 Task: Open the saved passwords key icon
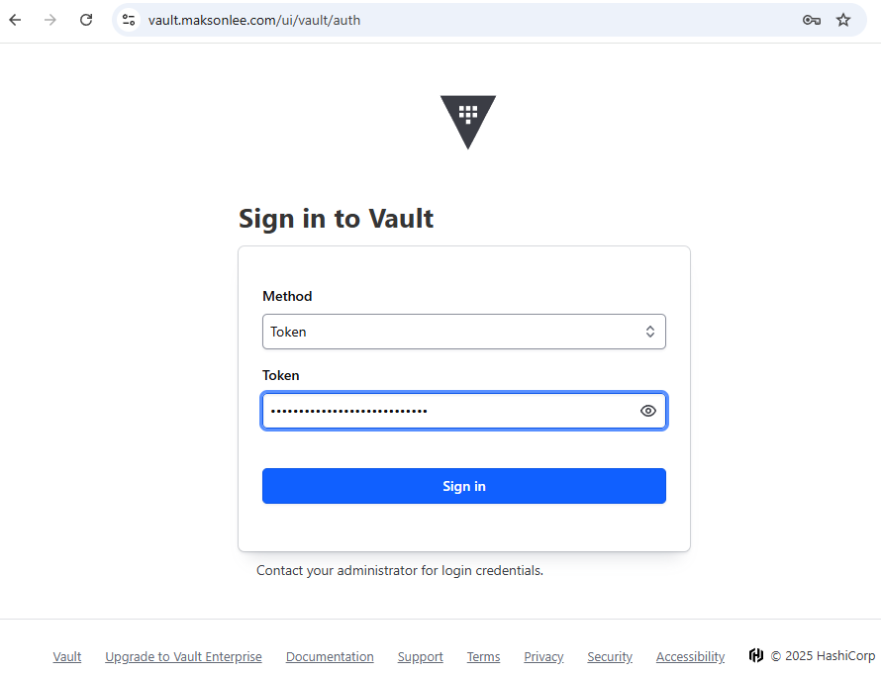811,20
